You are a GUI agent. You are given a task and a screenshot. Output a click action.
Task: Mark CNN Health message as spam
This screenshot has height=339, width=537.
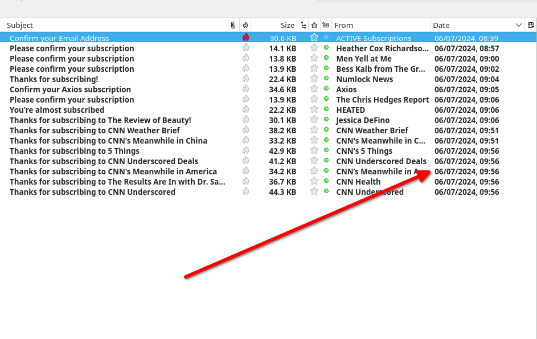point(245,181)
